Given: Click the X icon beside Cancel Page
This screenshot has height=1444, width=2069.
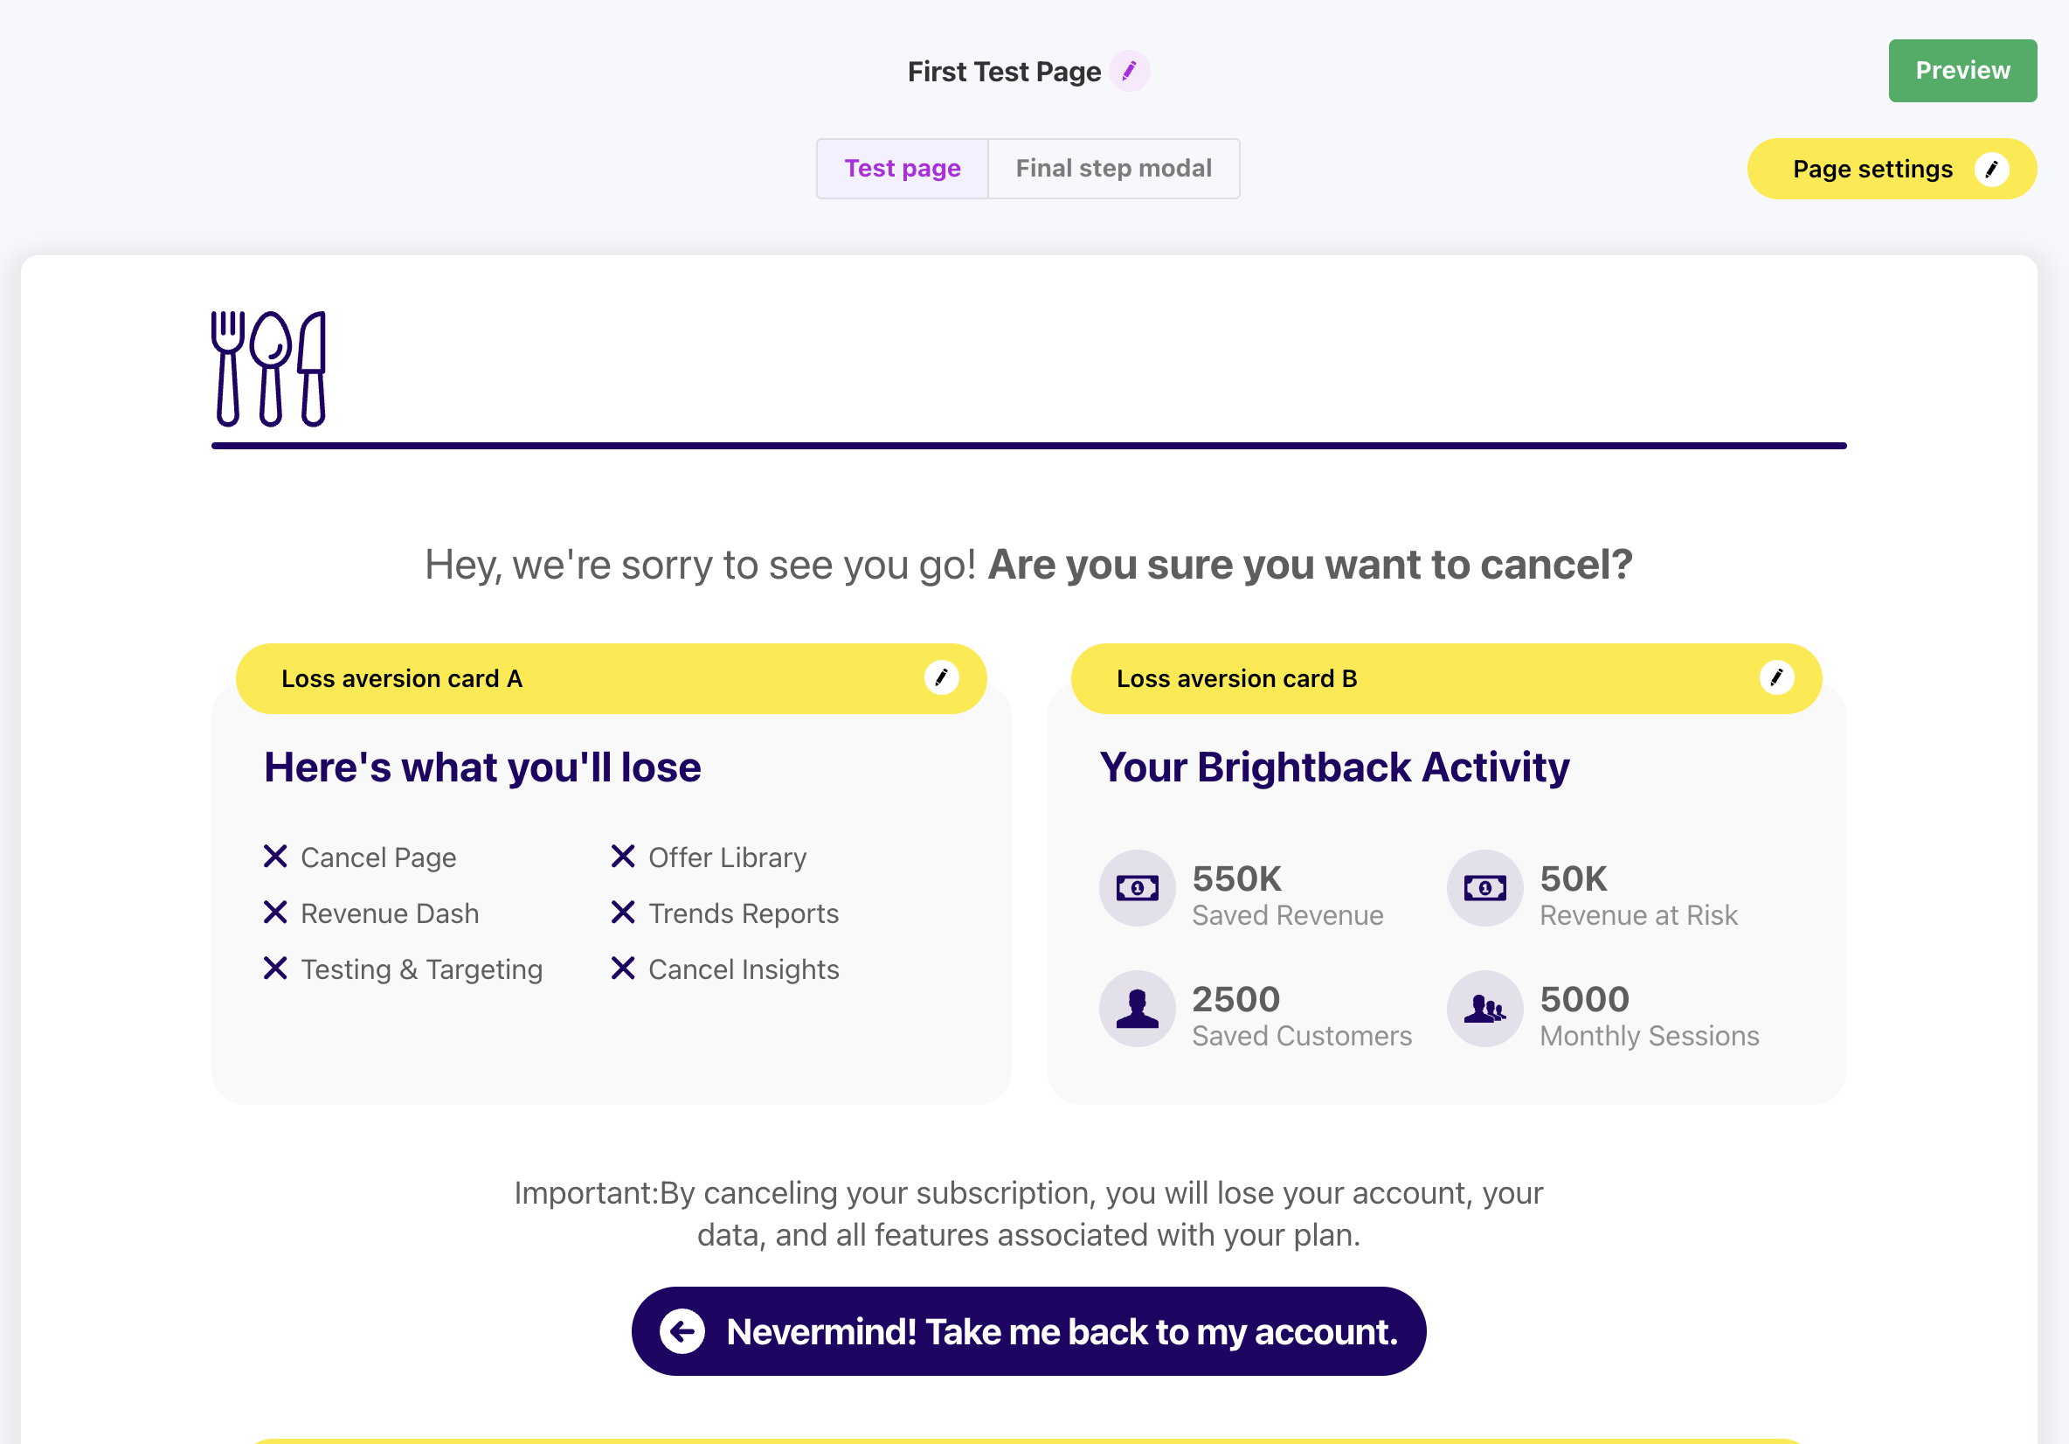Looking at the screenshot, I should (x=275, y=857).
